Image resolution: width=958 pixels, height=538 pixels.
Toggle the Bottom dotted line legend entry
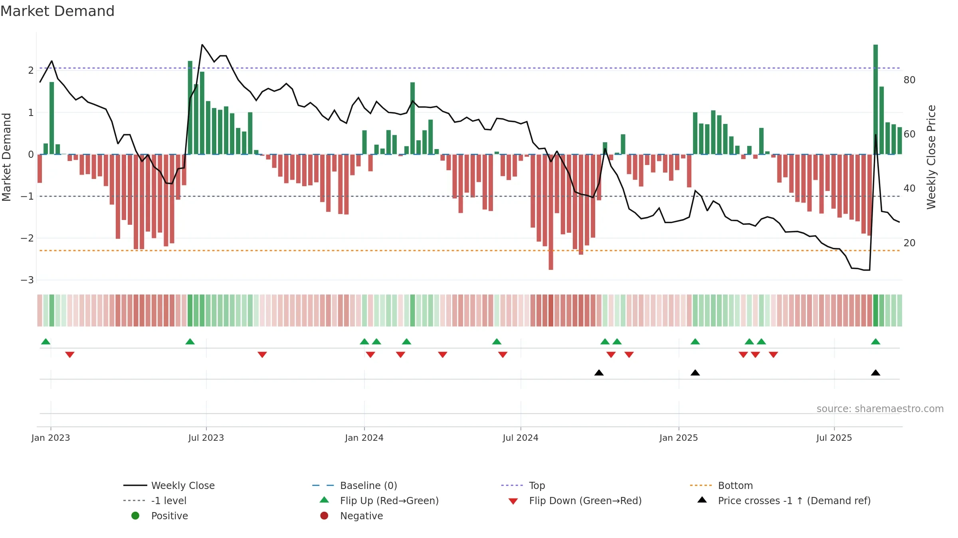[721, 485]
